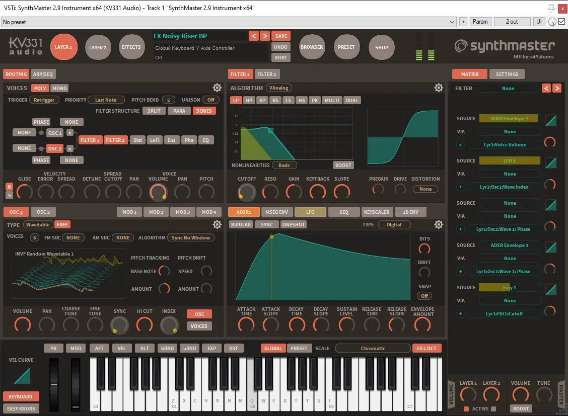
Task: Open the oscillator section settings gear
Action: 217,225
